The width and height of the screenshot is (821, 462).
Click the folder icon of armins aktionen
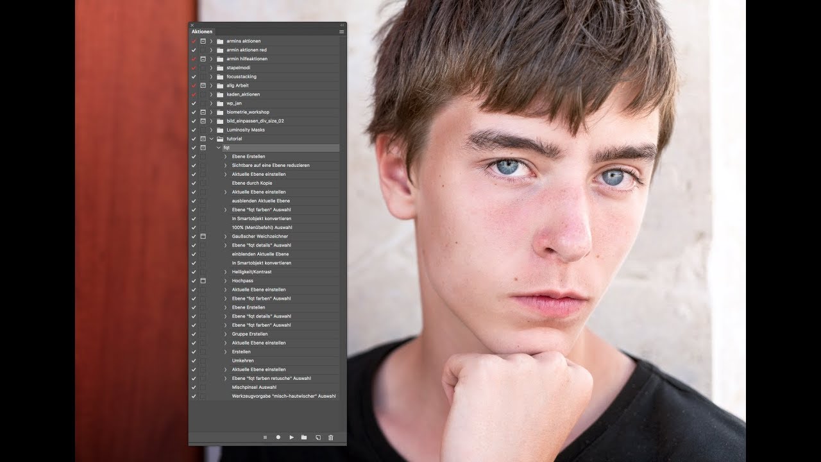click(220, 41)
